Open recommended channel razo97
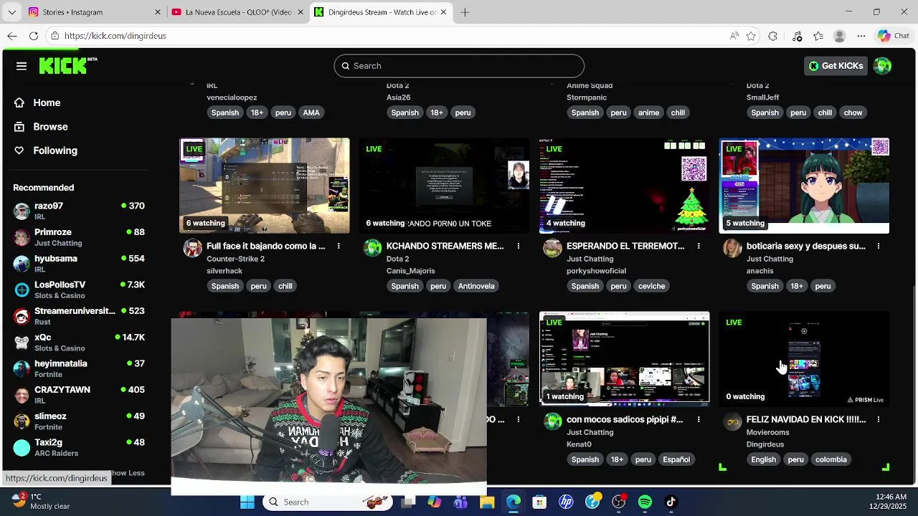The image size is (918, 516). (79, 211)
